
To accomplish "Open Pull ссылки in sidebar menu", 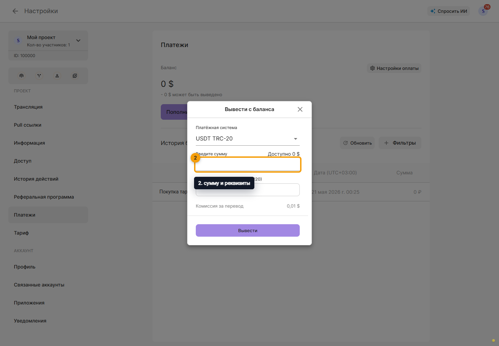I will (48, 125).
